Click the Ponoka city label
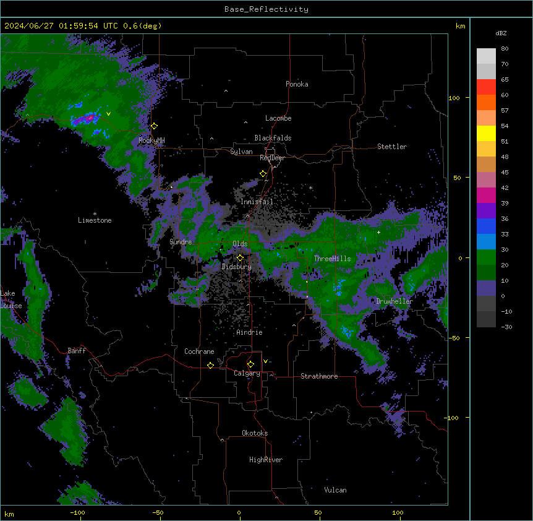 click(x=297, y=84)
